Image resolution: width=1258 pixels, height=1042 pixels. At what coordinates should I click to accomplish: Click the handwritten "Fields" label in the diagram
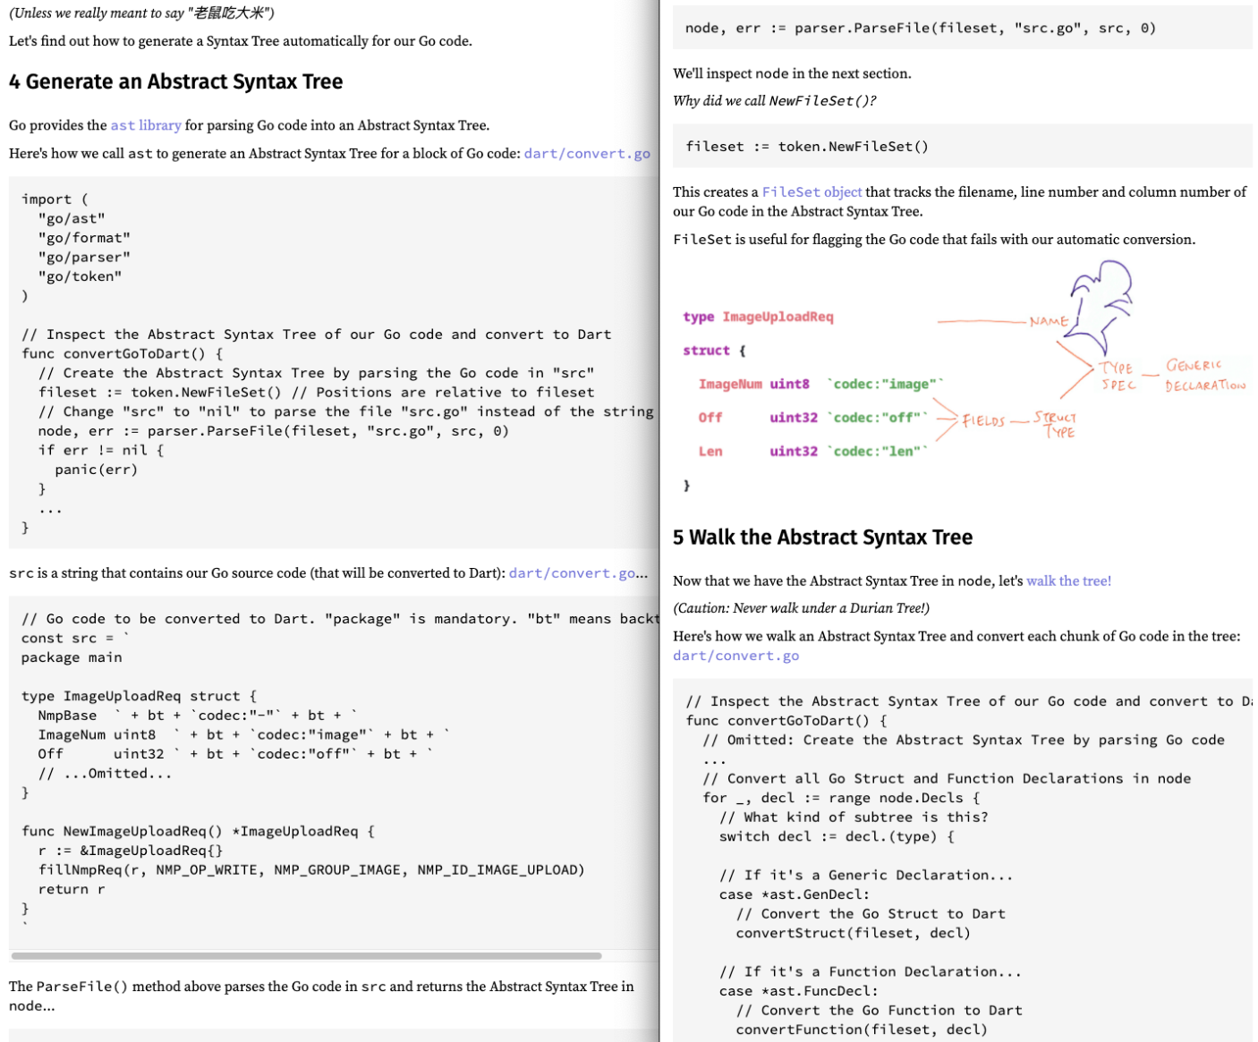983,421
